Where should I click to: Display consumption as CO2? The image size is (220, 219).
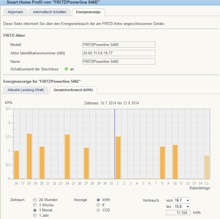[x=98, y=210]
